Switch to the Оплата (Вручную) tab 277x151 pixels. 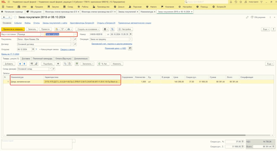click(x=63, y=59)
